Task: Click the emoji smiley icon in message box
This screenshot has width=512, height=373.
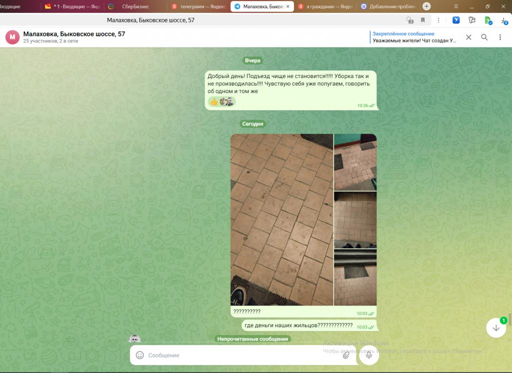Action: click(x=140, y=355)
